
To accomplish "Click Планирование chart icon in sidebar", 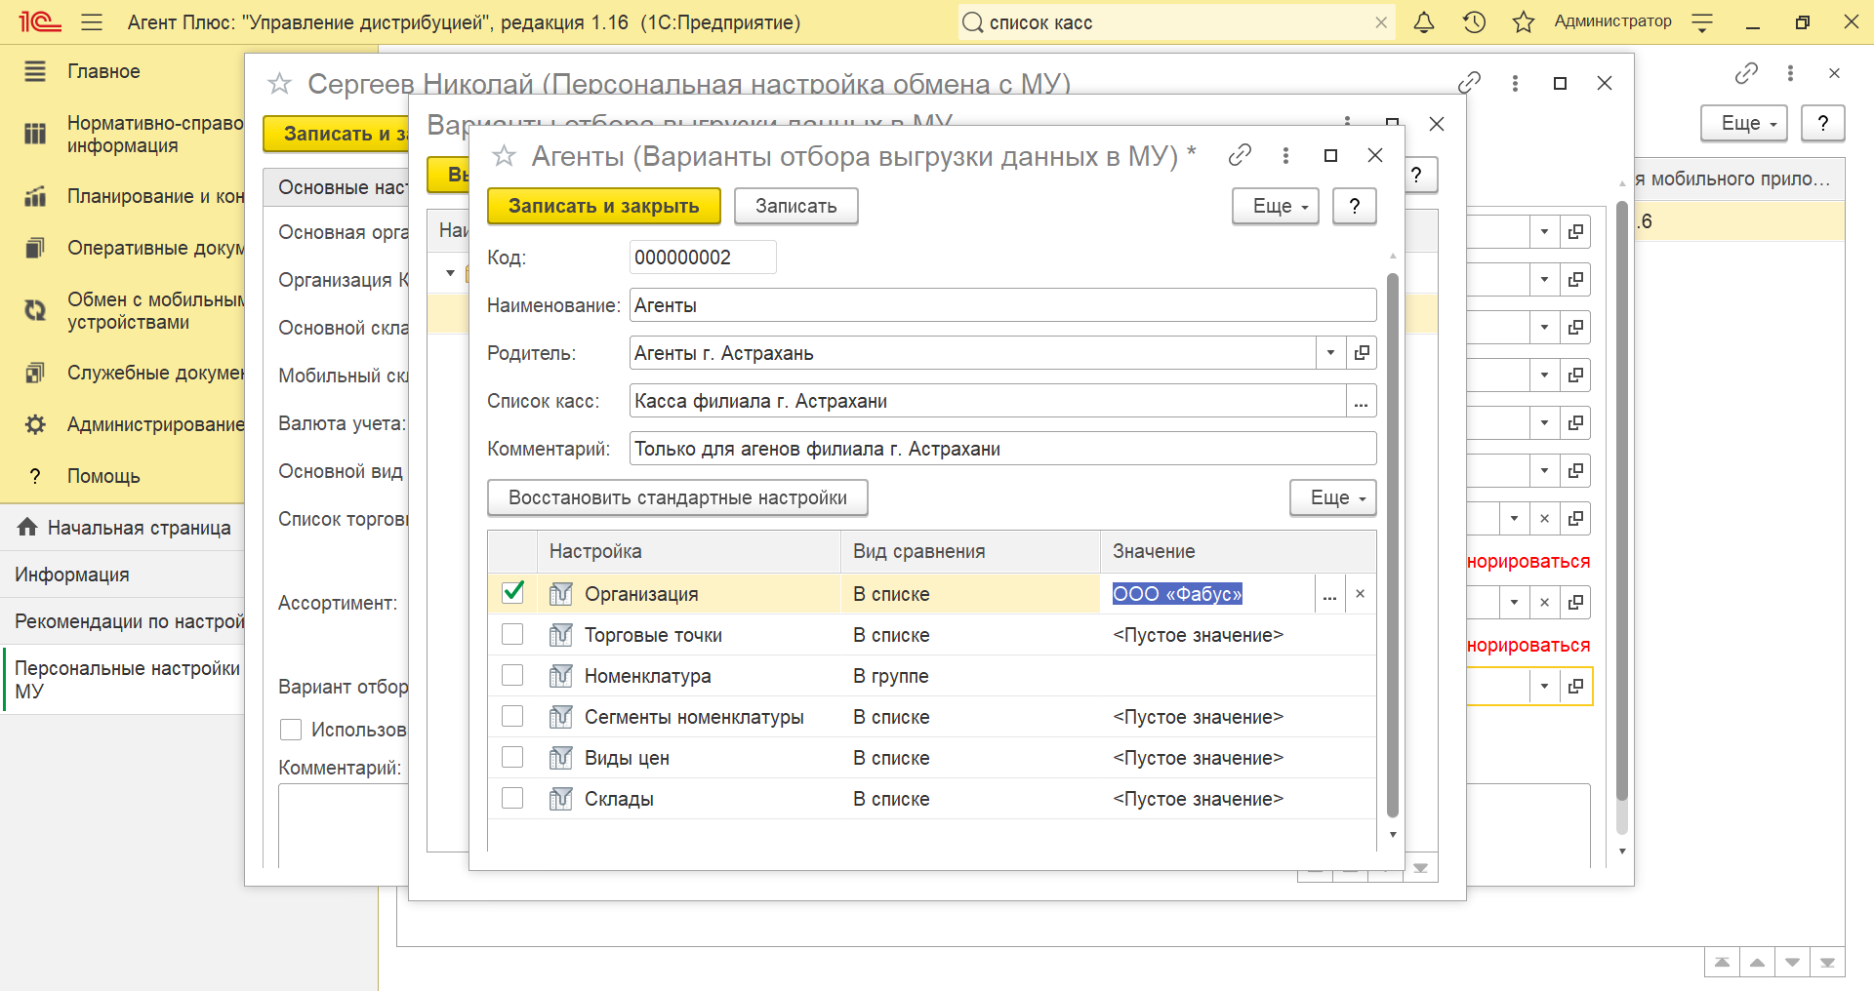I will (x=35, y=196).
